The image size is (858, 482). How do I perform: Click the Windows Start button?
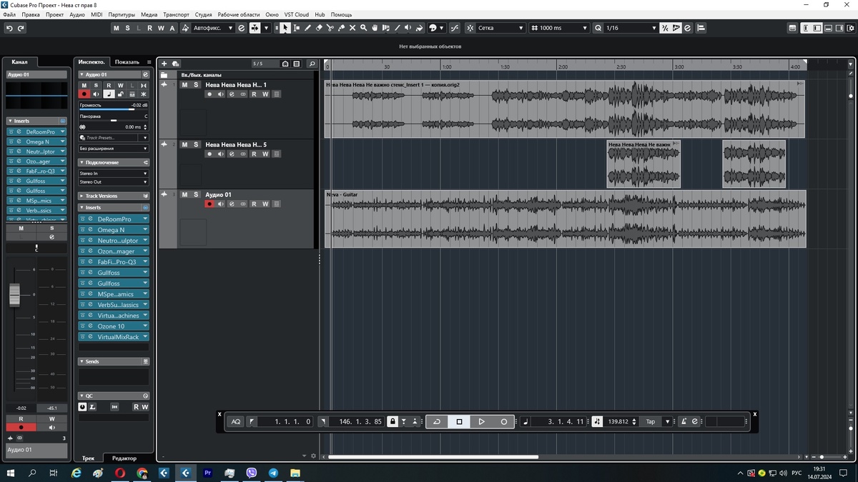tap(11, 473)
